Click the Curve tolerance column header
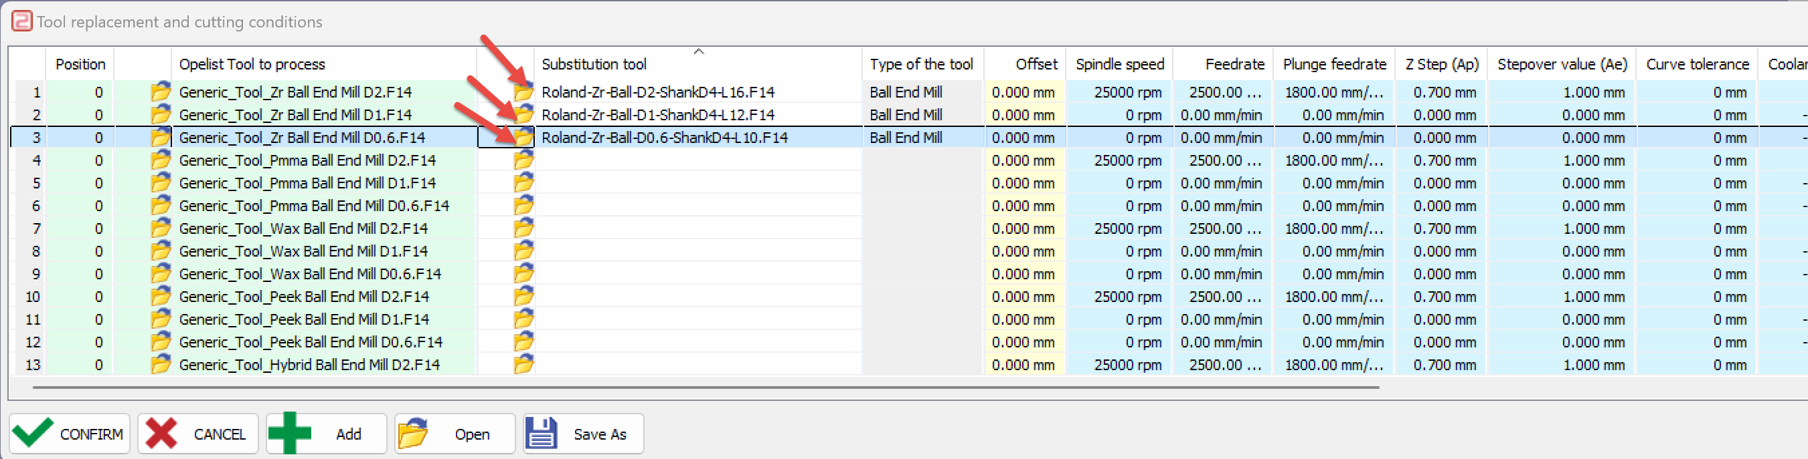Screen dimensions: 1808x459 tap(1697, 63)
